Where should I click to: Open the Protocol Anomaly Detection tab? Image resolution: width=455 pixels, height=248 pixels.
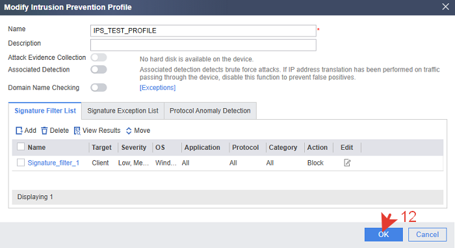pyautogui.click(x=210, y=111)
